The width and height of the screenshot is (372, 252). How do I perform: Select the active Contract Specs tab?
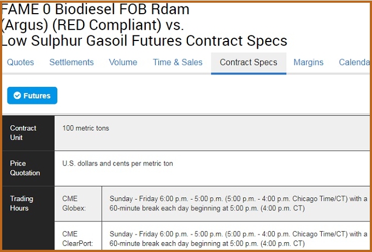[249, 63]
